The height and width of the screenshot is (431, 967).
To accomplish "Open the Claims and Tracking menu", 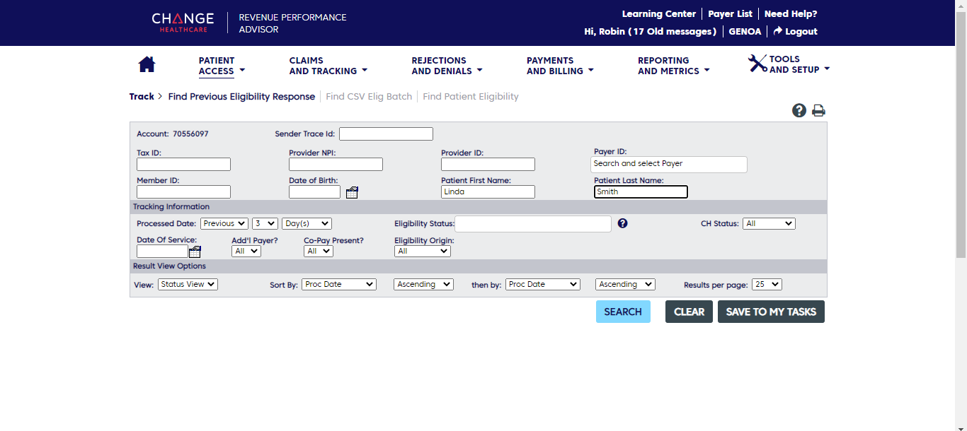I will pos(328,66).
